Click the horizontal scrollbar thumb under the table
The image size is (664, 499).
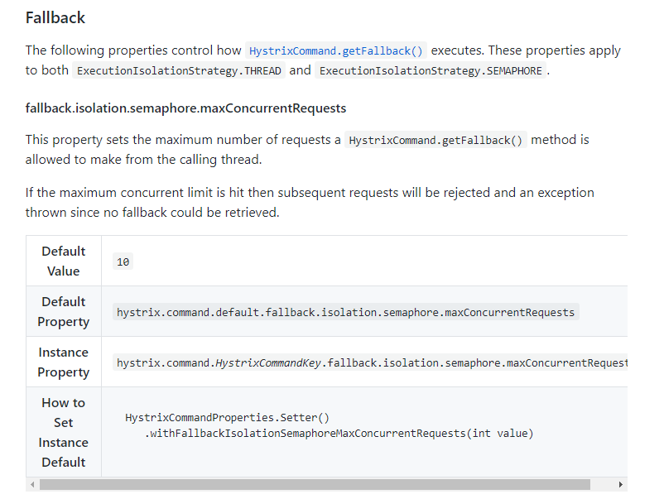coord(315,484)
